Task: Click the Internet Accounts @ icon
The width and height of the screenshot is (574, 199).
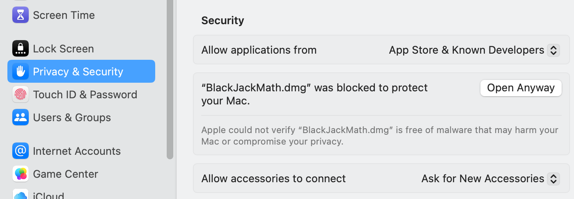Action: [20, 151]
